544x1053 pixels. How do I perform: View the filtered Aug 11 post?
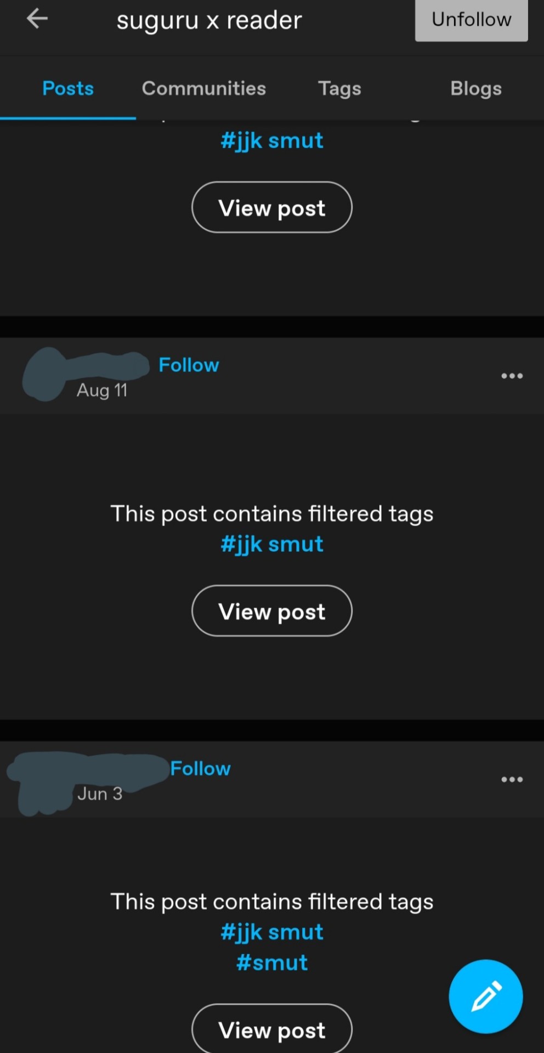click(272, 611)
